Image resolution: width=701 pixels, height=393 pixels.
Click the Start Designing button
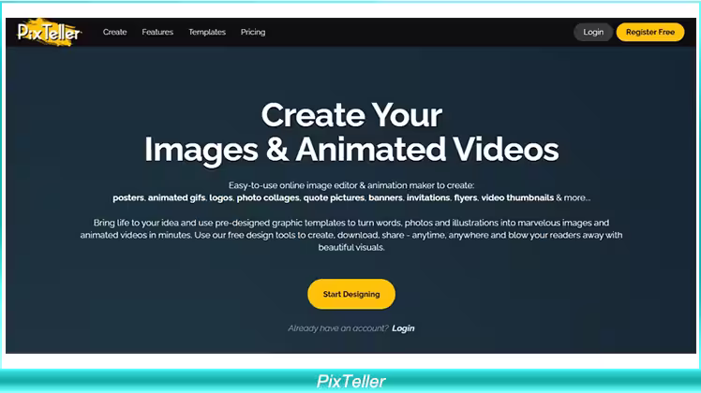tap(351, 294)
